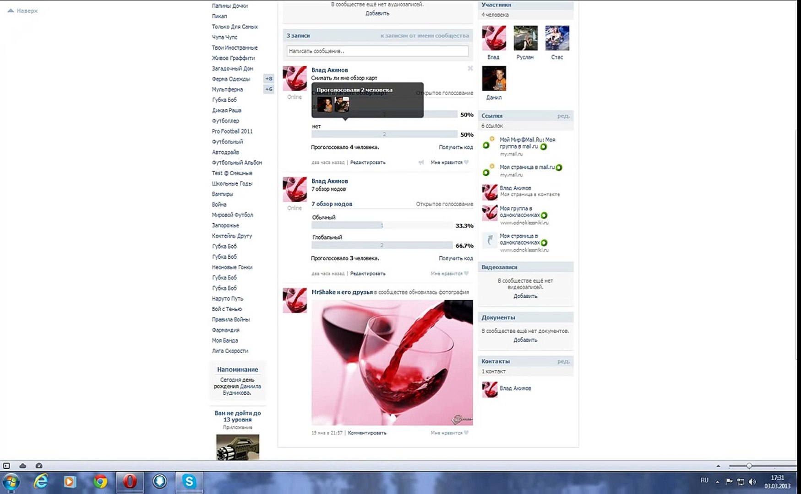Viewport: 801px width, 494px height.
Task: Get code for the first poll
Action: point(456,147)
